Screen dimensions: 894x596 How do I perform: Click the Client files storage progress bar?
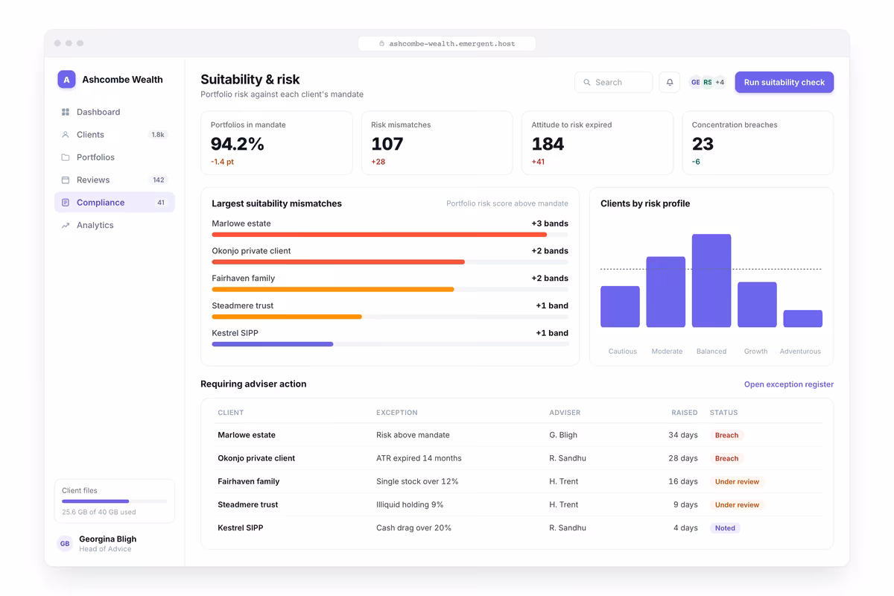click(115, 501)
